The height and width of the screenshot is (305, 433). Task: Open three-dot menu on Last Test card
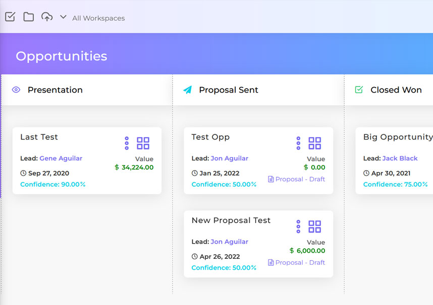pyautogui.click(x=127, y=143)
